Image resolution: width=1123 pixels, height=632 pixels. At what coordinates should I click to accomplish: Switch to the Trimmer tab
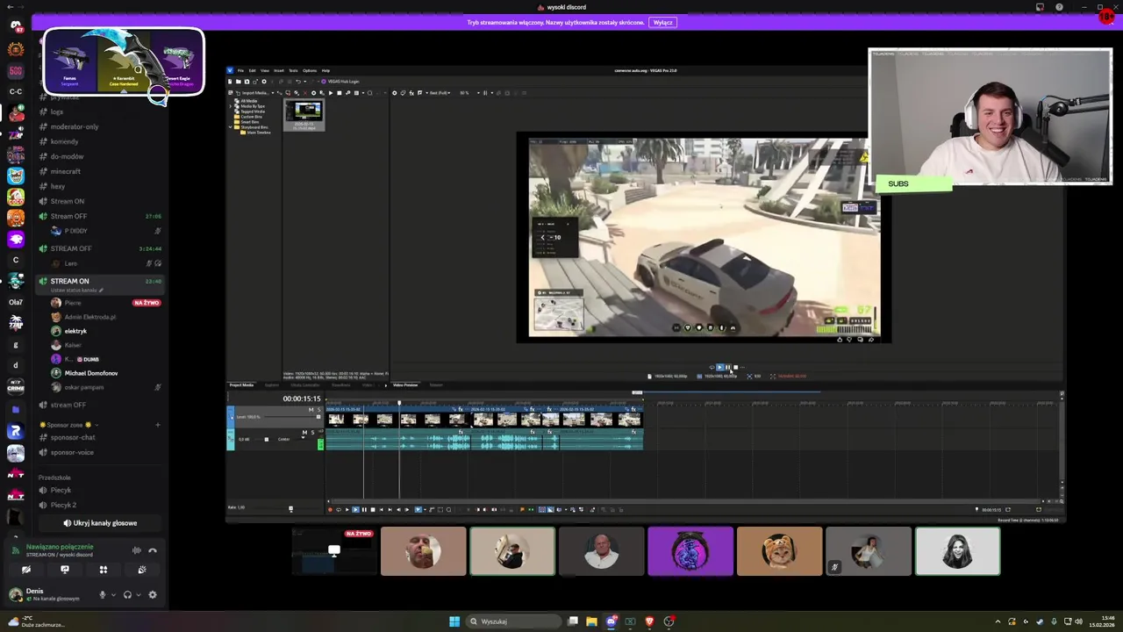point(436,385)
